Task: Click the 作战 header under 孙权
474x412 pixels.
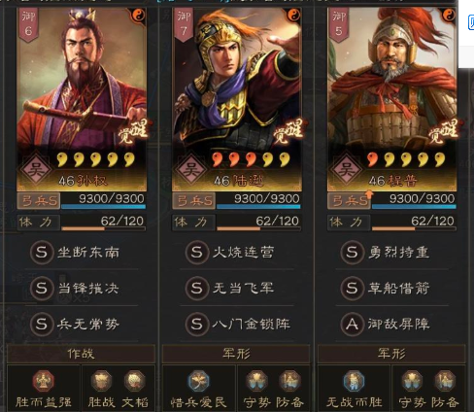Action: pos(81,354)
